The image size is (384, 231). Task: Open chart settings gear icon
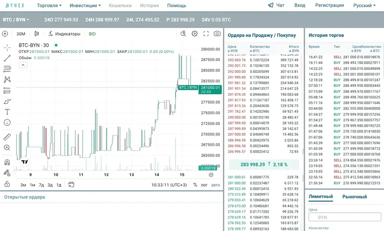point(195,34)
